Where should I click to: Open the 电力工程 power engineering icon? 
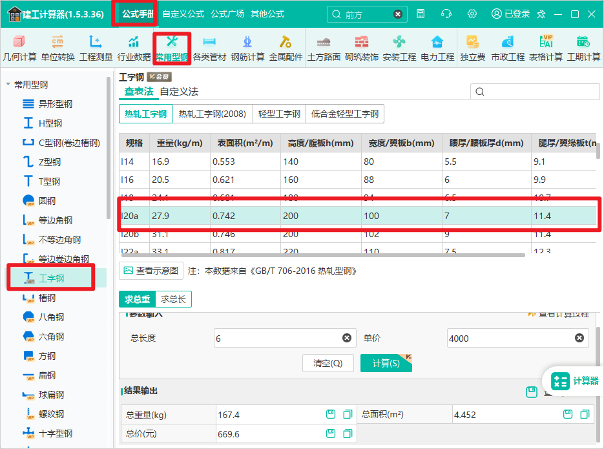coord(437,48)
